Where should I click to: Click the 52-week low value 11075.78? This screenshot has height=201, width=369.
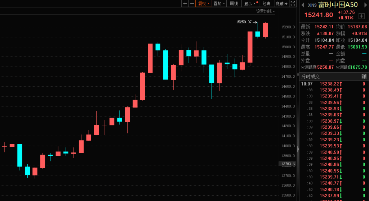[x=358, y=67]
